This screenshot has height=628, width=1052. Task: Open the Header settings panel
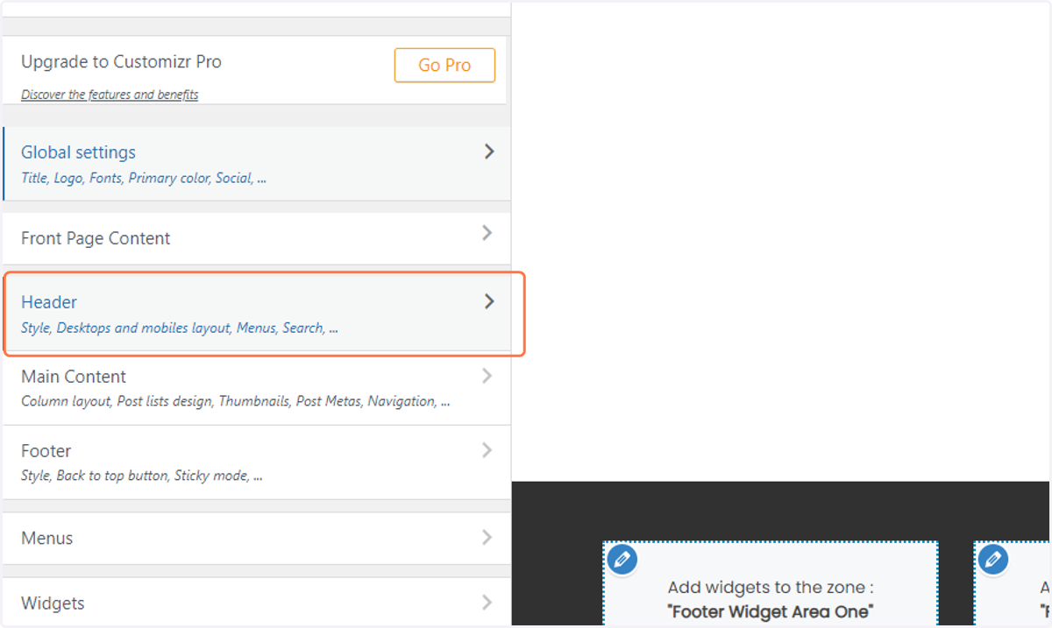256,314
